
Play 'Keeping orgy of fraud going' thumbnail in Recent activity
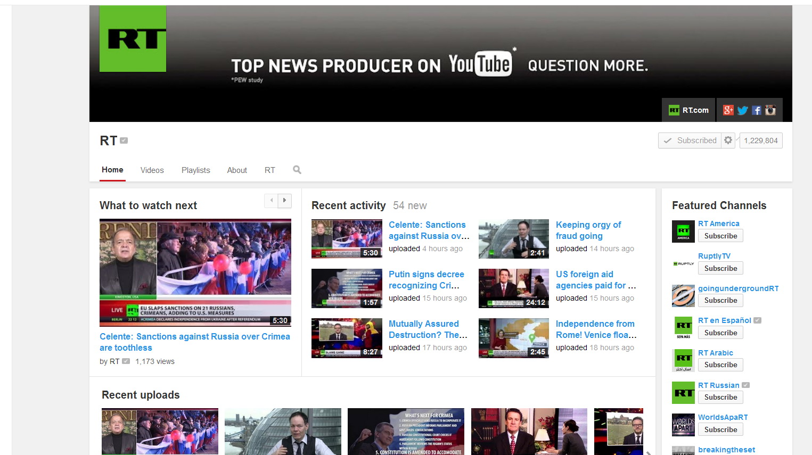pos(514,239)
